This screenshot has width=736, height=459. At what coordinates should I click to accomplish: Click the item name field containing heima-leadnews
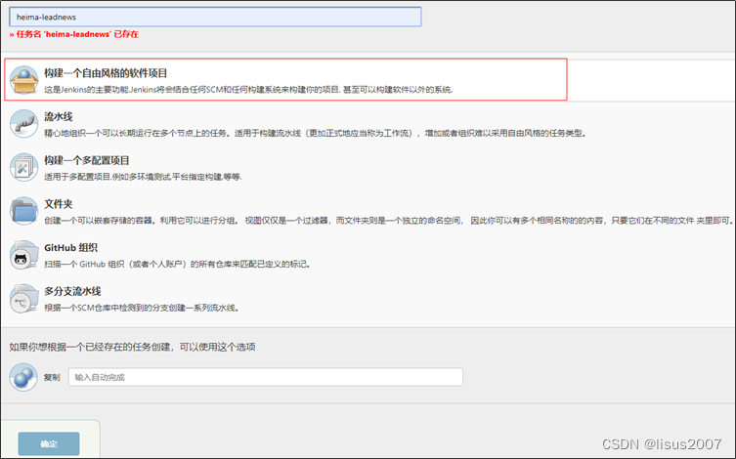[x=215, y=17]
